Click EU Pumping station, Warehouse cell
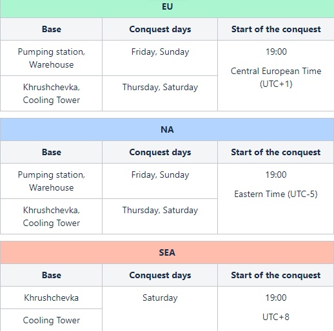 click(52, 58)
